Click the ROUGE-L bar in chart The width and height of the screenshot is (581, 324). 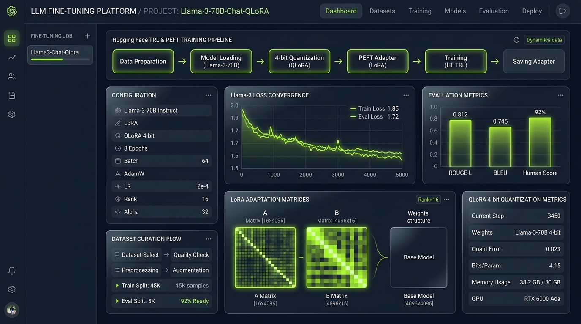(460, 143)
